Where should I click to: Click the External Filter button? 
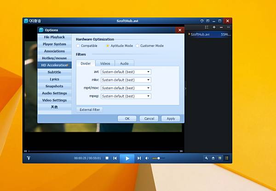[x=90, y=110]
